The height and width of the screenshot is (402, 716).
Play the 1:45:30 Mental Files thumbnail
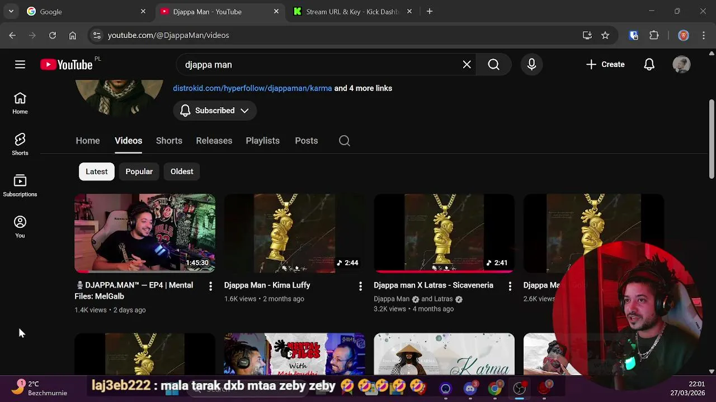145,233
